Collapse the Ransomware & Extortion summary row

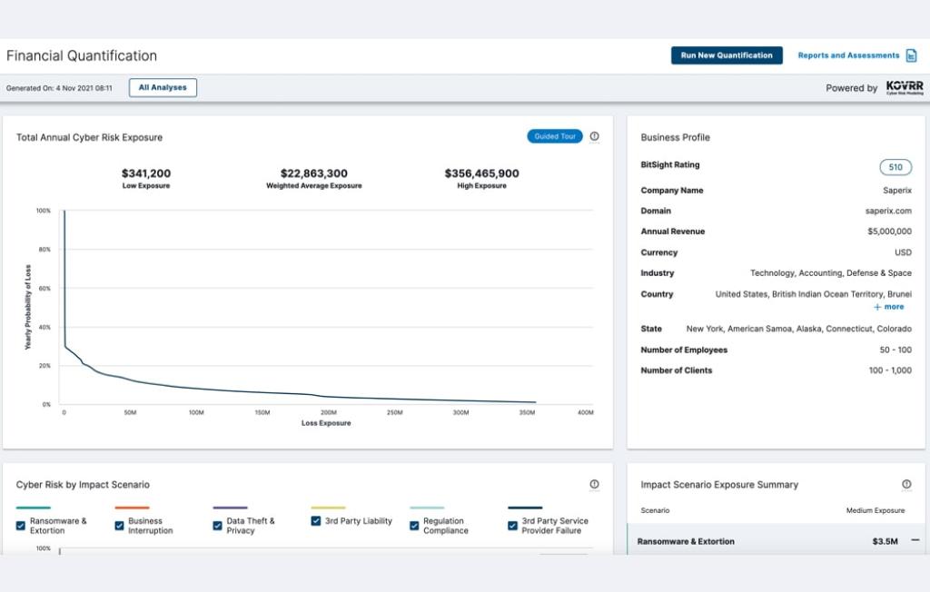pos(914,540)
